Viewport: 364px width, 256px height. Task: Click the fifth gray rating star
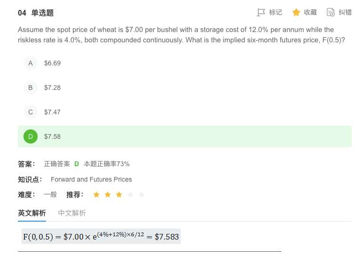point(142,194)
